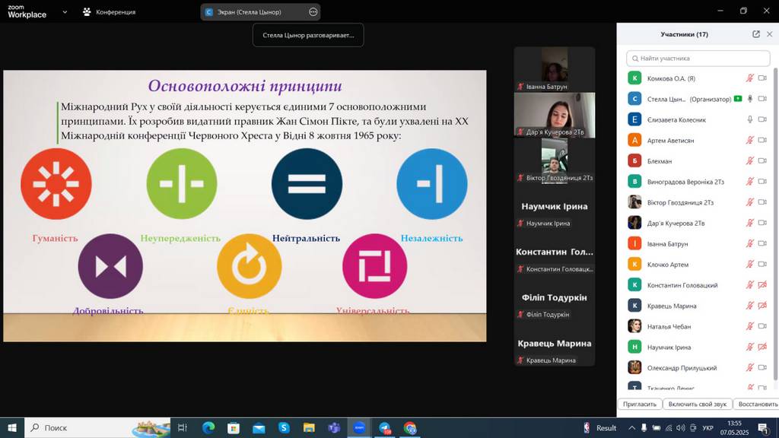Image resolution: width=779 pixels, height=438 pixels.
Task: Select Наталья Чебан's profile photo in list
Action: click(x=634, y=326)
